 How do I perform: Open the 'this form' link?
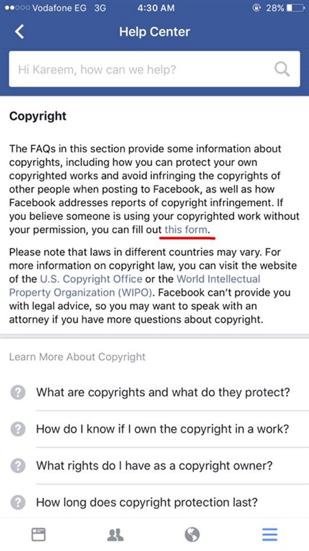186,230
